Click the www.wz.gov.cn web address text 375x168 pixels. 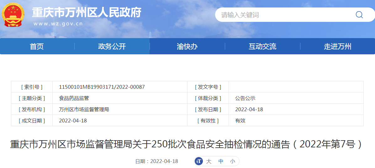[58, 24]
